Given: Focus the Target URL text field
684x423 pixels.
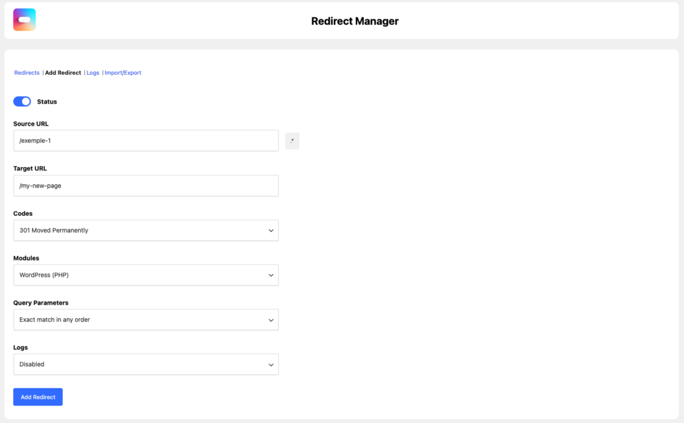Looking at the screenshot, I should tap(146, 186).
